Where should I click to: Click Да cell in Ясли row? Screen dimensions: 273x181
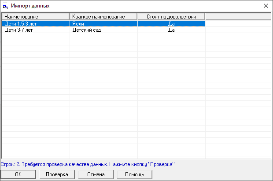pyautogui.click(x=171, y=24)
